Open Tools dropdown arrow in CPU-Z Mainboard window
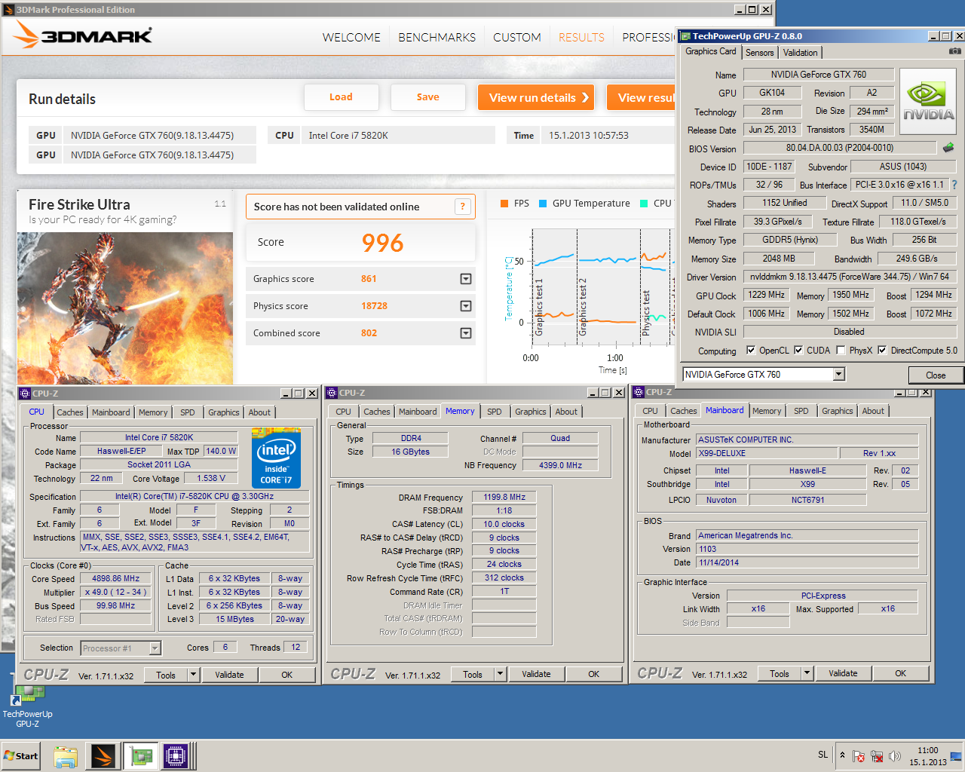965x772 pixels. coord(807,673)
